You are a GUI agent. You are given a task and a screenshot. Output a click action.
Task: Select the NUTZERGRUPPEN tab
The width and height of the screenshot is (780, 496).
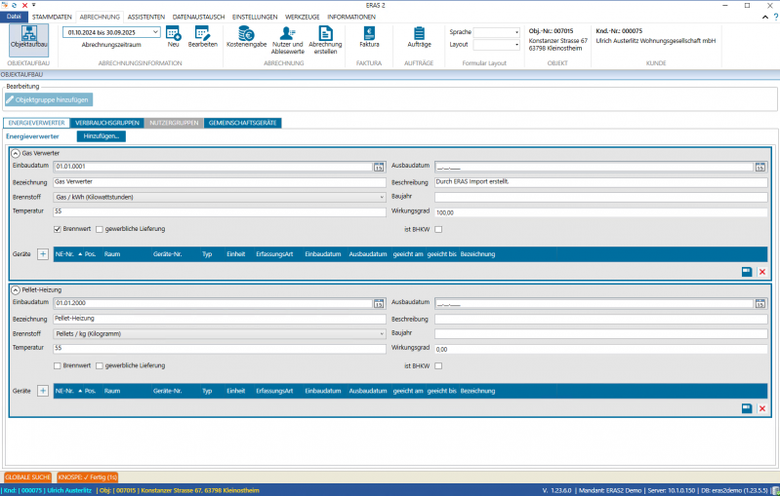(x=174, y=123)
